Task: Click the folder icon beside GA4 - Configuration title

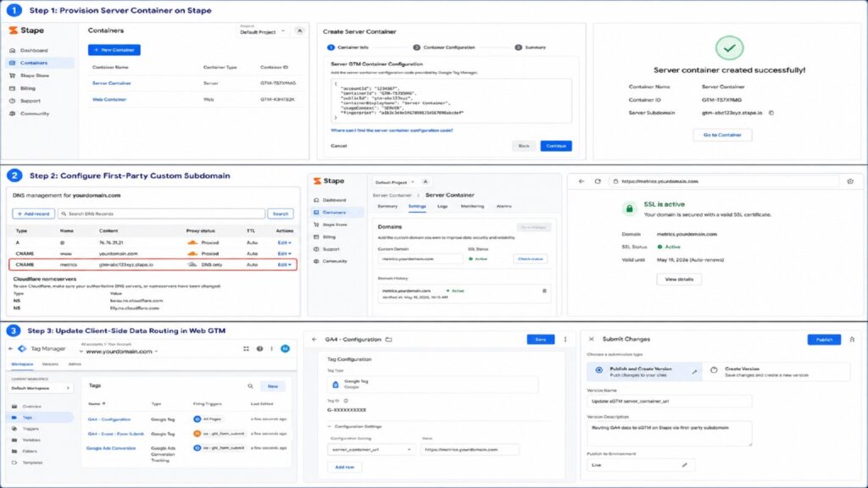Action: click(x=388, y=340)
